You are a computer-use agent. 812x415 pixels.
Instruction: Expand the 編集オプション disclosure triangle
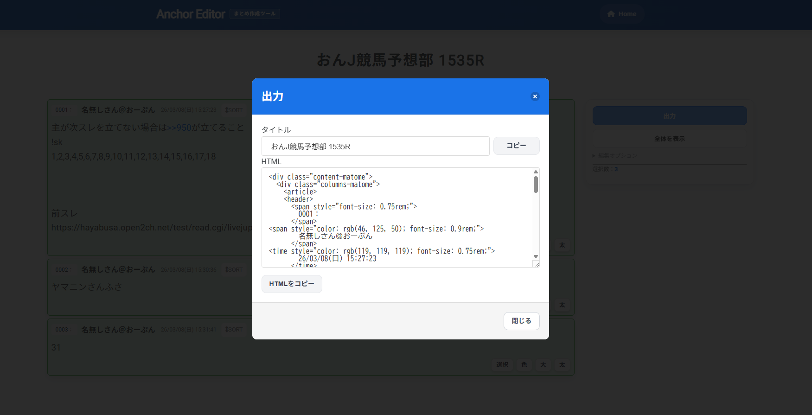tap(594, 156)
